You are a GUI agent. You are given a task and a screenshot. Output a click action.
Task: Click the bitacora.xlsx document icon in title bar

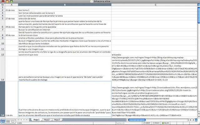point(91,2)
